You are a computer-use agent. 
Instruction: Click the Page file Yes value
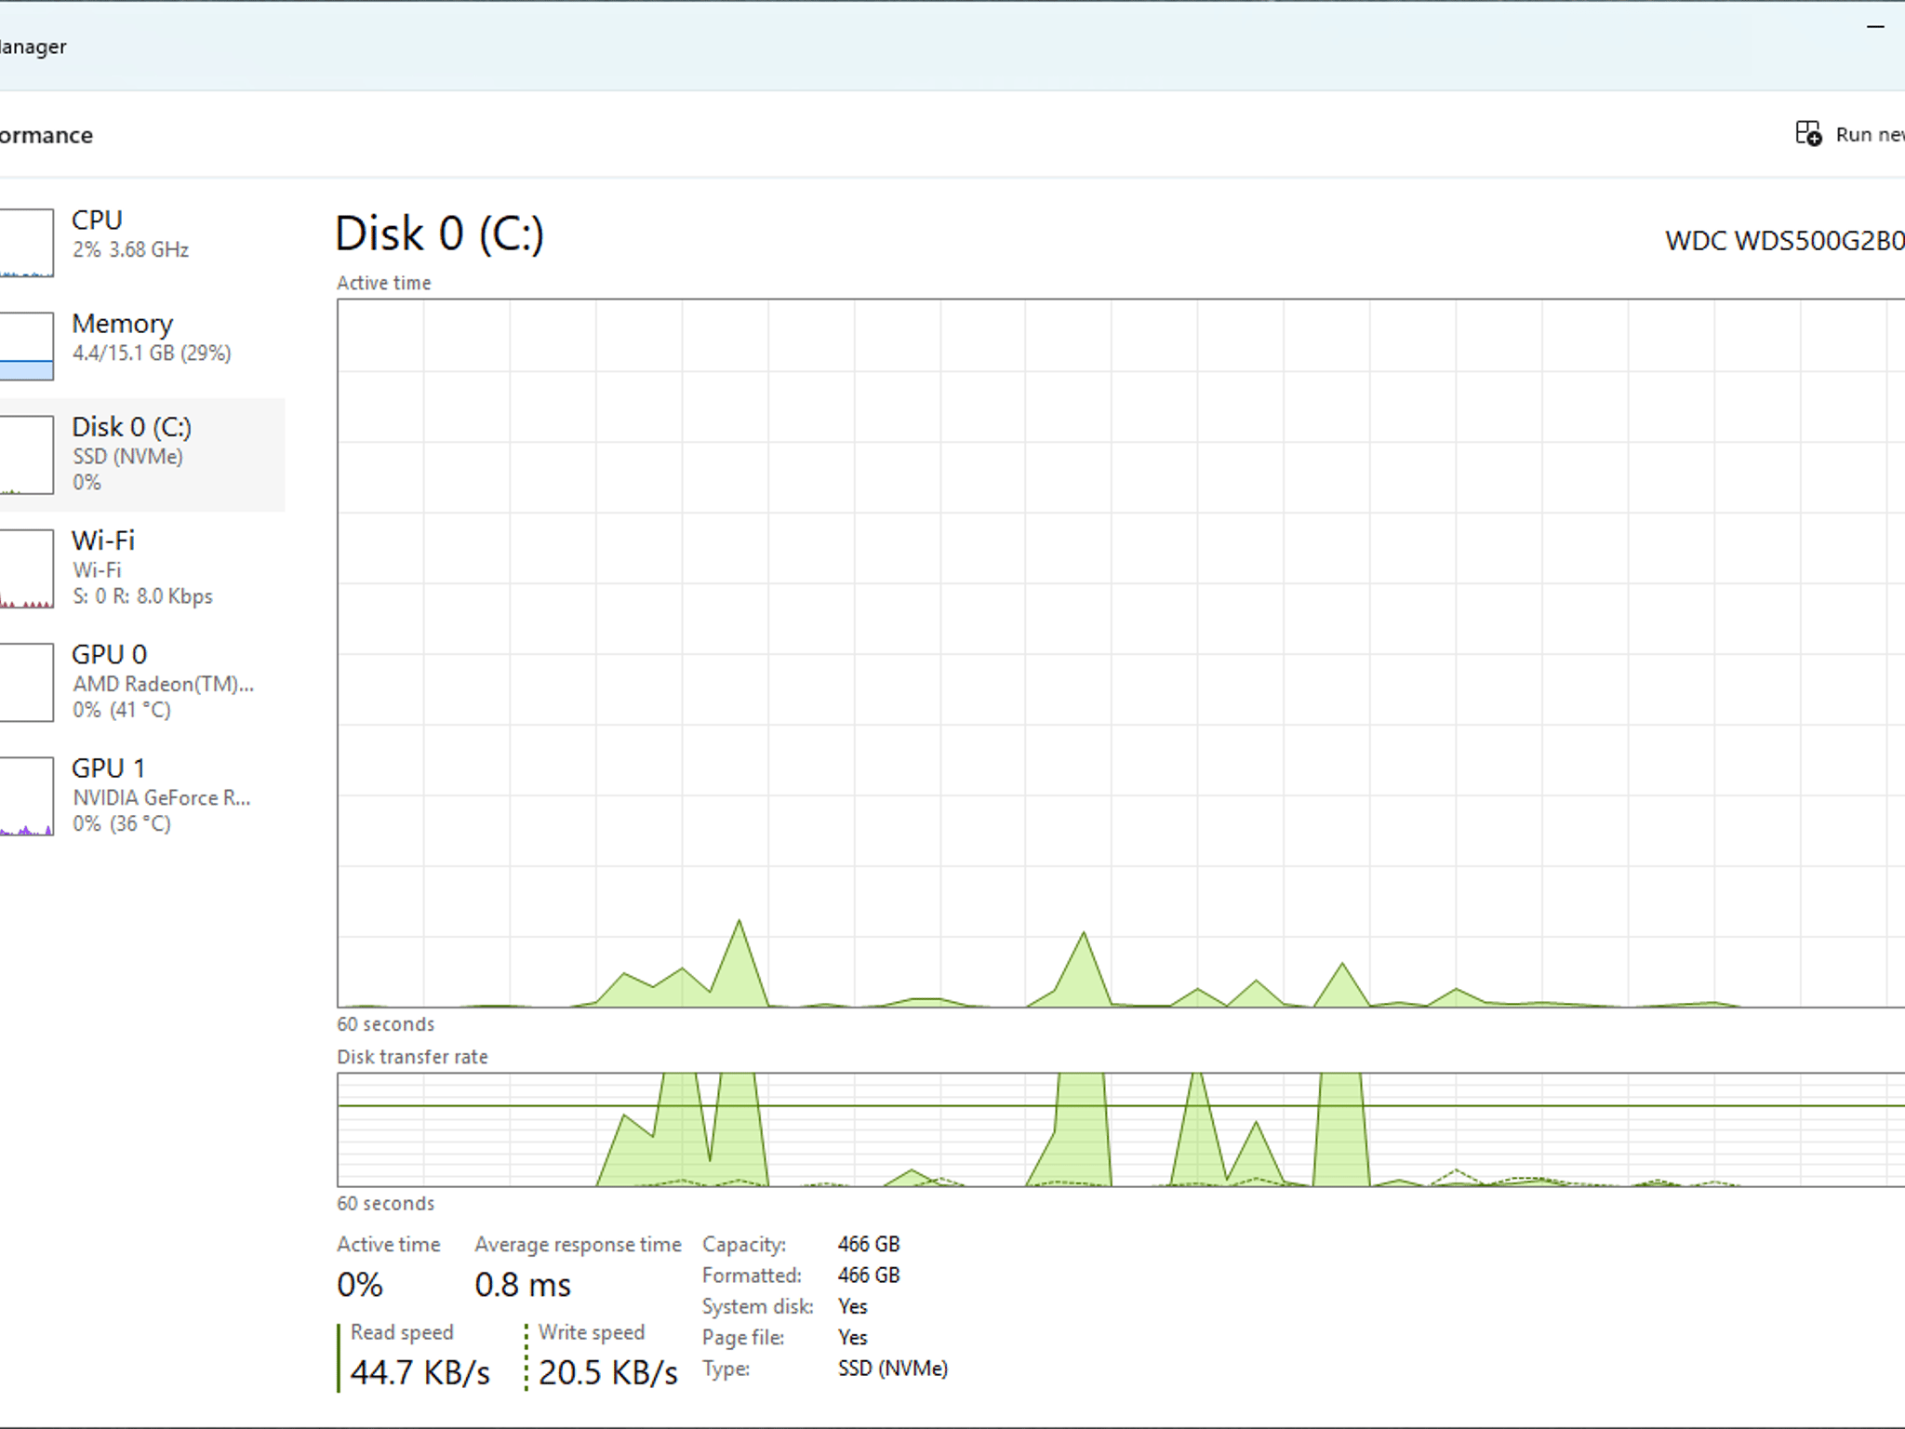point(852,1337)
